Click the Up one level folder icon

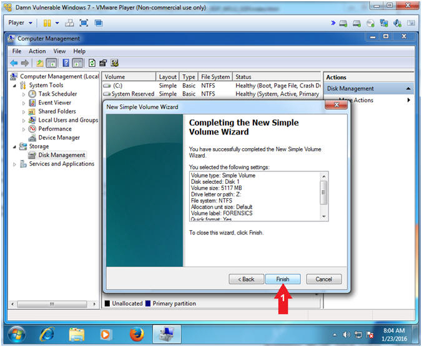point(40,63)
